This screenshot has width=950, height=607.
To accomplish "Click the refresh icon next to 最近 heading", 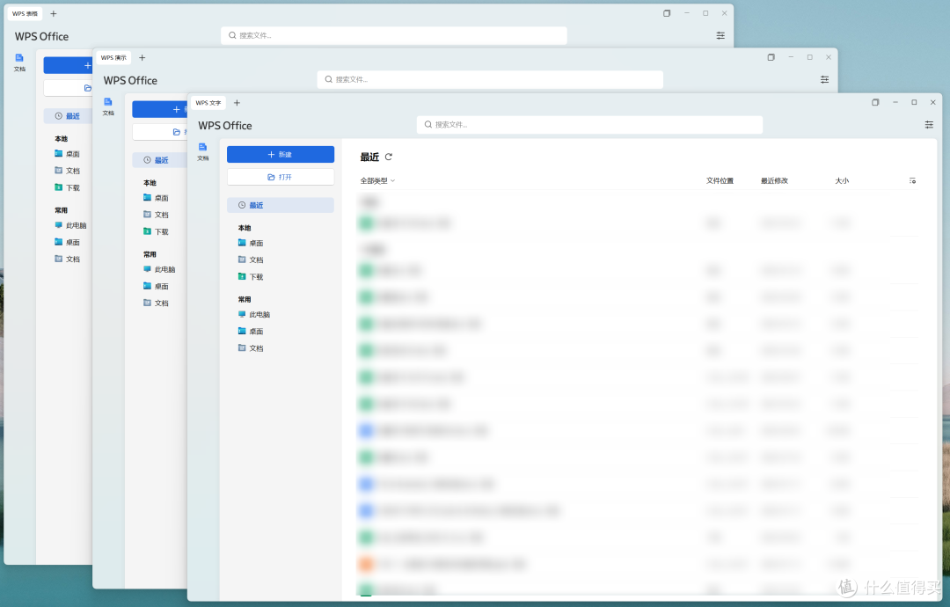I will 389,157.
